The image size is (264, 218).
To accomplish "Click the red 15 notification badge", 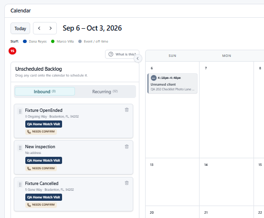I will point(12,51).
